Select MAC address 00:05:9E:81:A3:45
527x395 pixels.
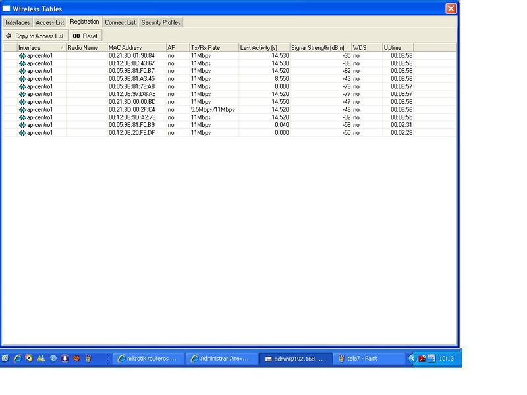coord(132,79)
